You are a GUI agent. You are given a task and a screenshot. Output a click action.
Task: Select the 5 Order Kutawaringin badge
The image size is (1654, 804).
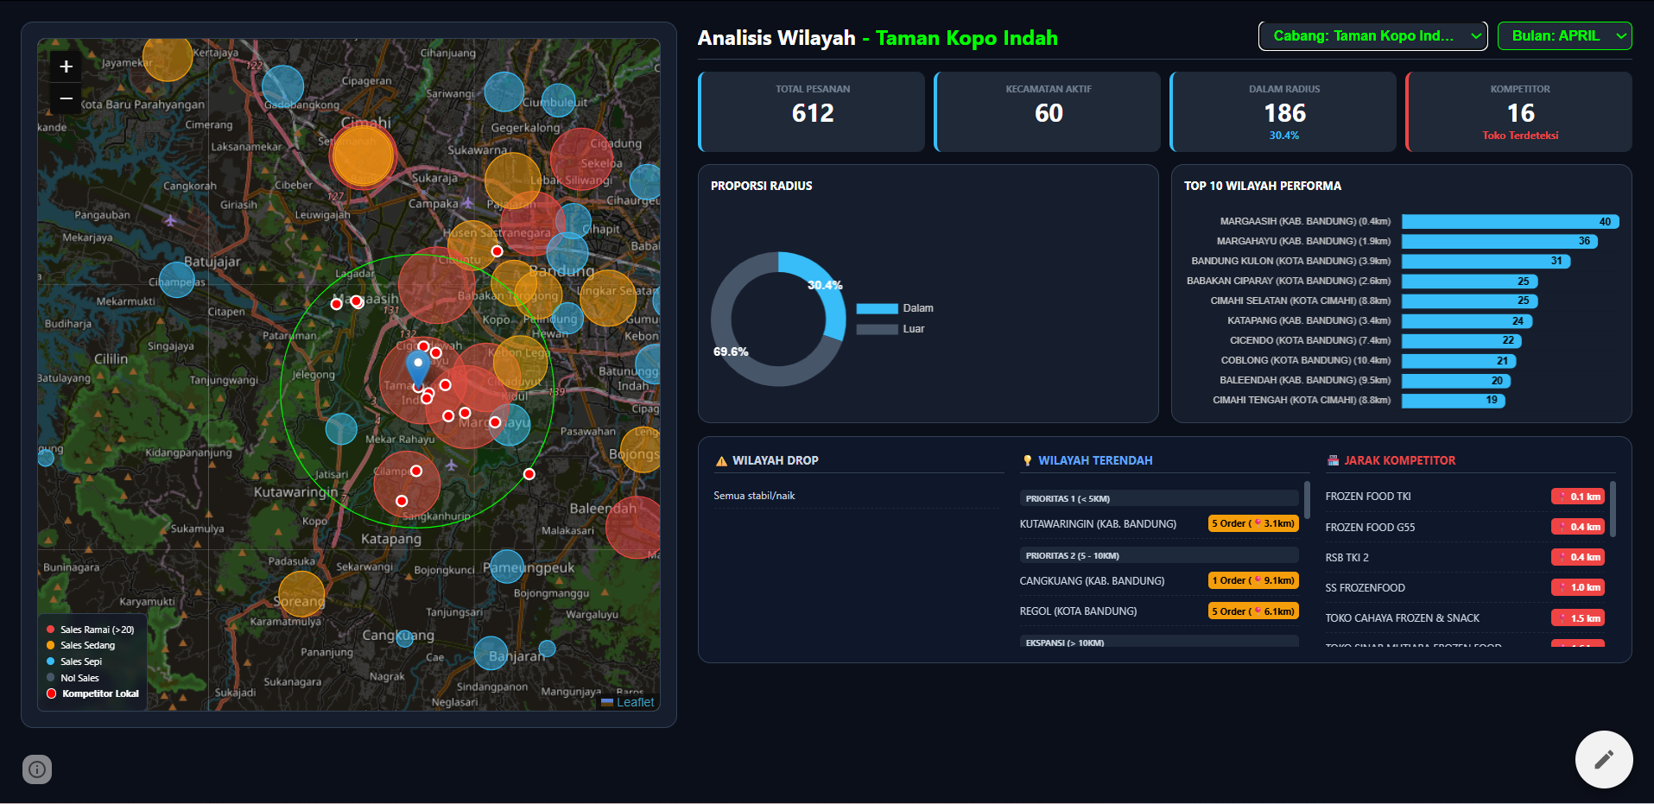click(x=1253, y=523)
